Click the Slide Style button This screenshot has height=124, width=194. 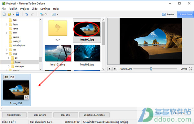click(66, 115)
